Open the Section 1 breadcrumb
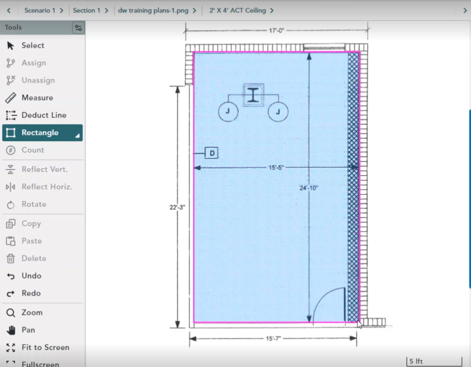Image resolution: width=471 pixels, height=367 pixels. point(90,10)
